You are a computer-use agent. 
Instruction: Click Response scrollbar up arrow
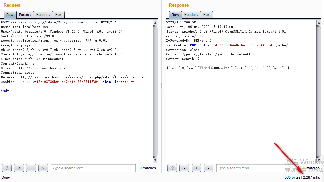pyautogui.click(x=319, y=23)
